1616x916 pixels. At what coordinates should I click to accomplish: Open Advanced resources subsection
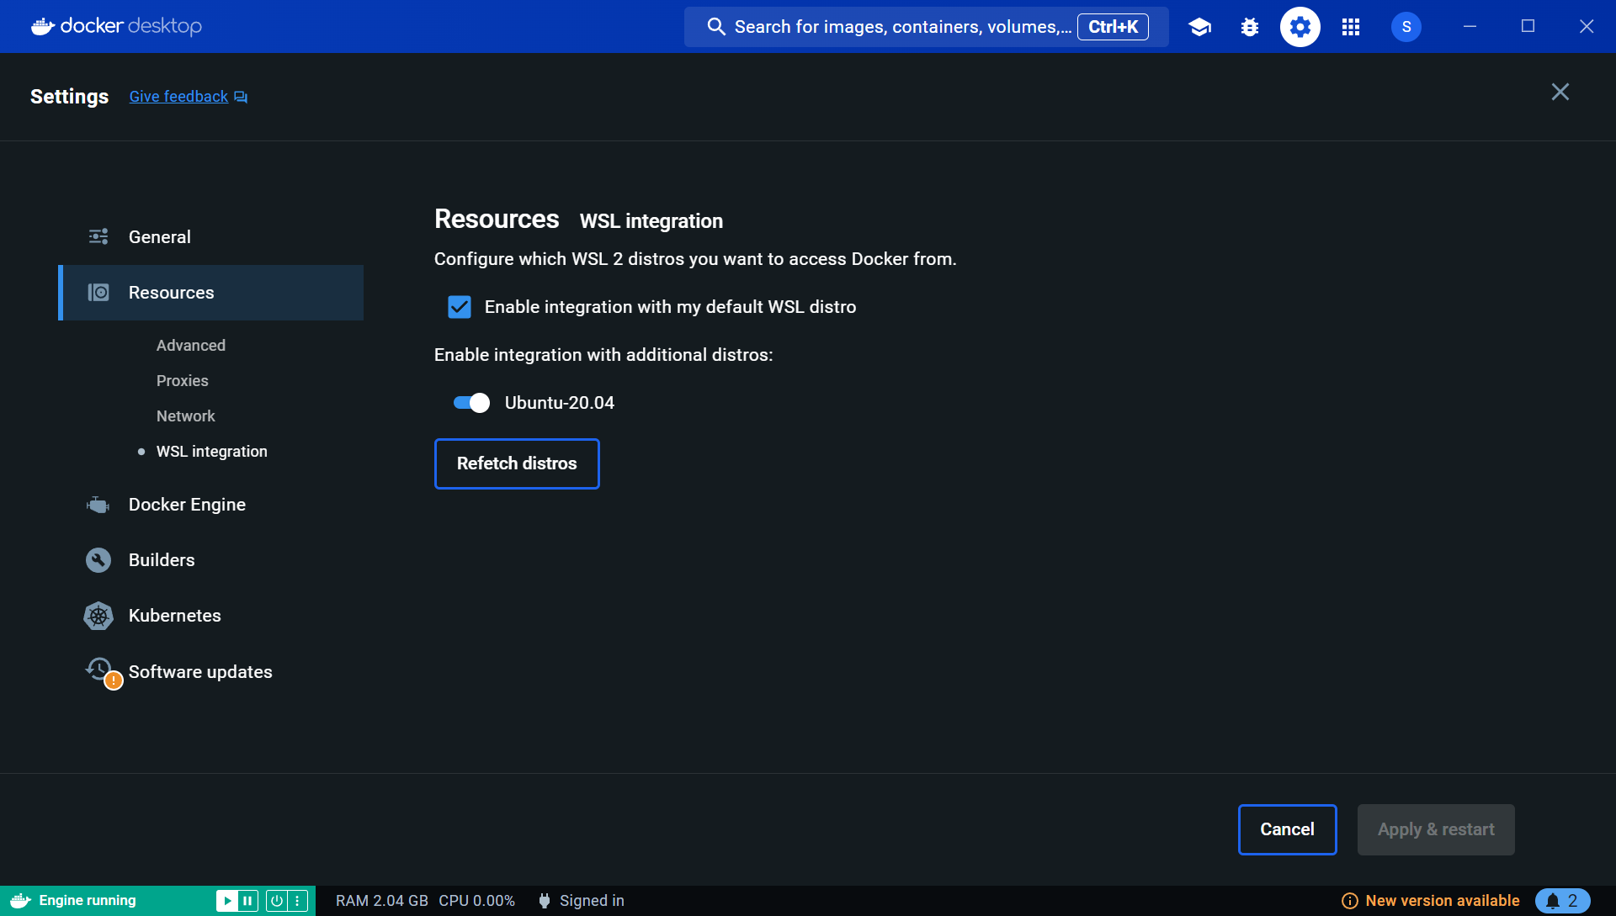pyautogui.click(x=191, y=346)
